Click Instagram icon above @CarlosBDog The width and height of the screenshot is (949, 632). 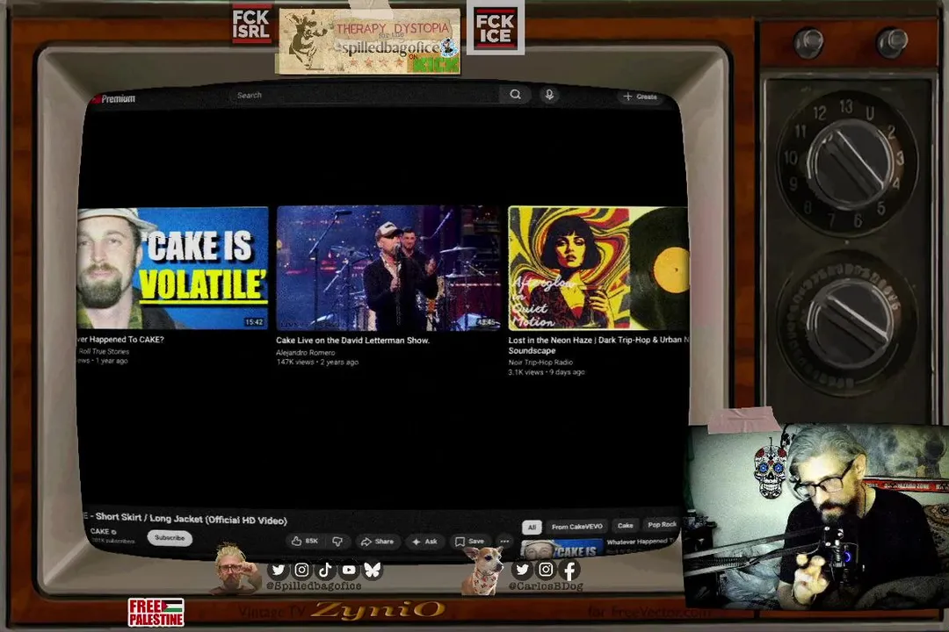[x=546, y=569]
